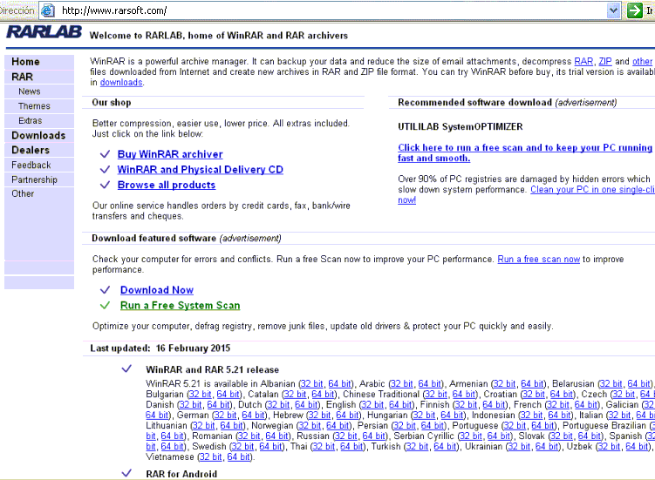
Task: Click the checkmark beside Download Now
Action: point(105,290)
